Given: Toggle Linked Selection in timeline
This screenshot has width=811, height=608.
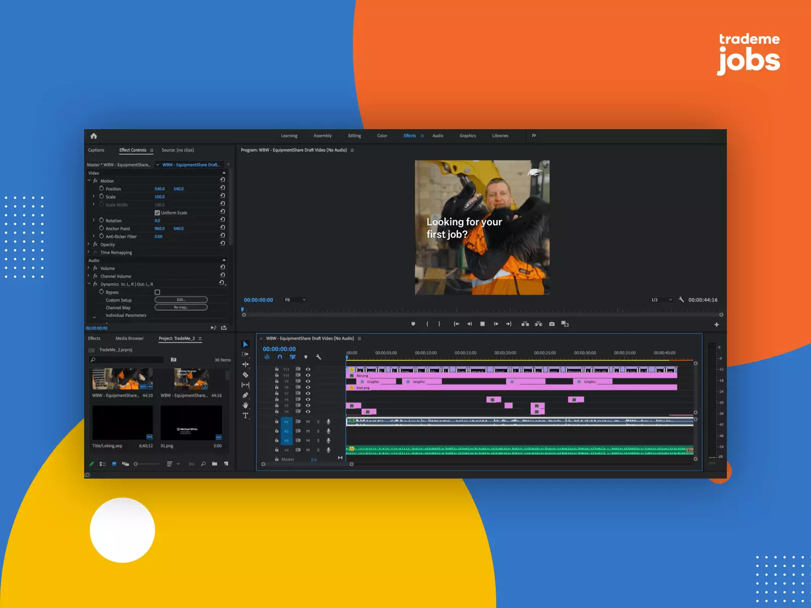Looking at the screenshot, I should pyautogui.click(x=292, y=357).
